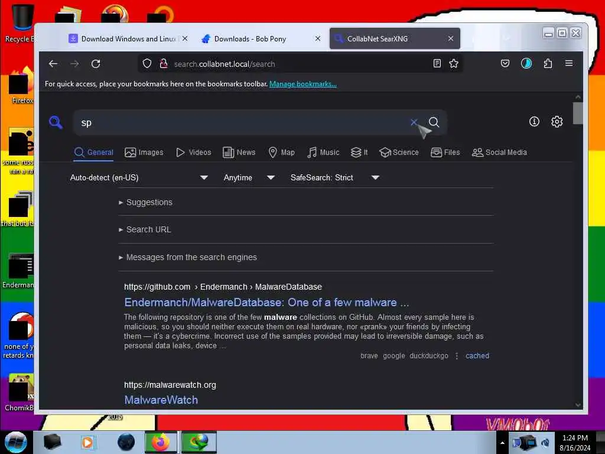Click the address bar URL
This screenshot has width=605, height=454.
[225, 64]
